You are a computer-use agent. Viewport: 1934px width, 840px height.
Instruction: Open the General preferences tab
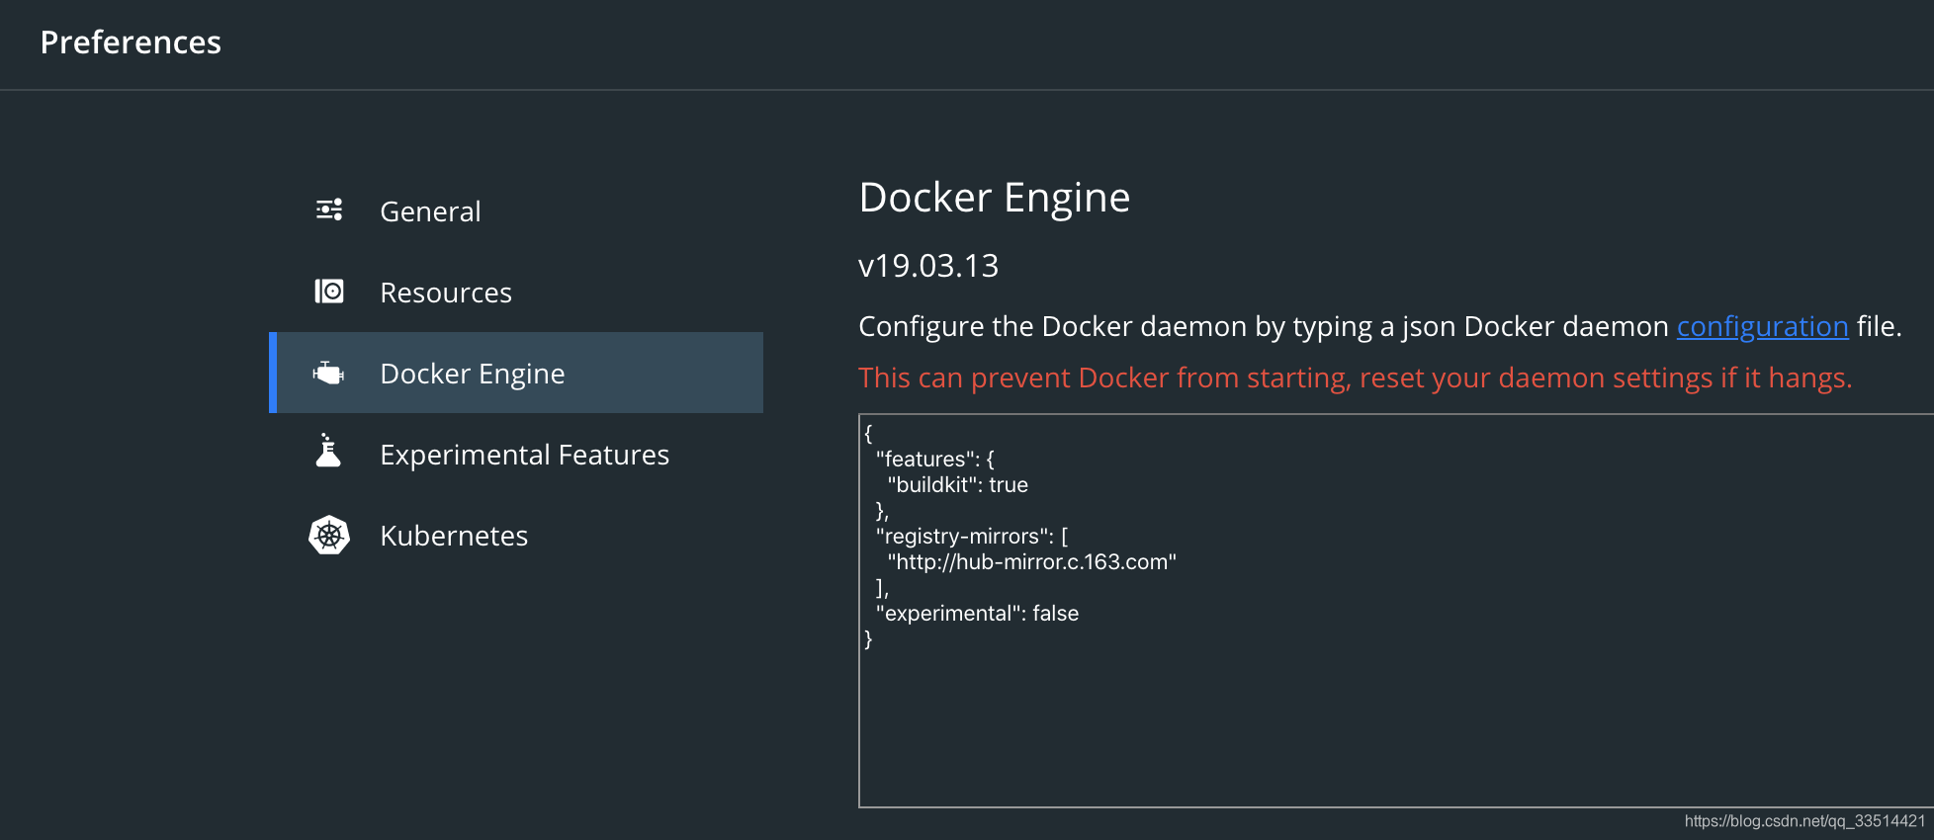click(x=516, y=210)
